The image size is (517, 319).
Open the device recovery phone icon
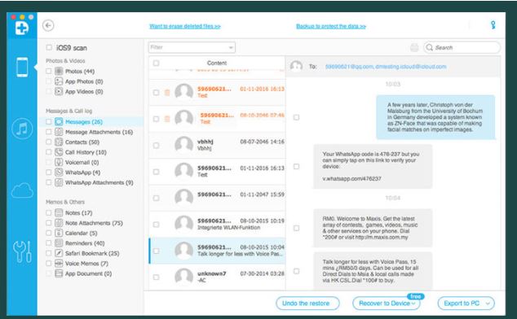pos(22,68)
